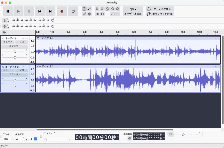224x148 pixels.
Task: Click the Zoom Out magnifier
Action: point(102,9)
